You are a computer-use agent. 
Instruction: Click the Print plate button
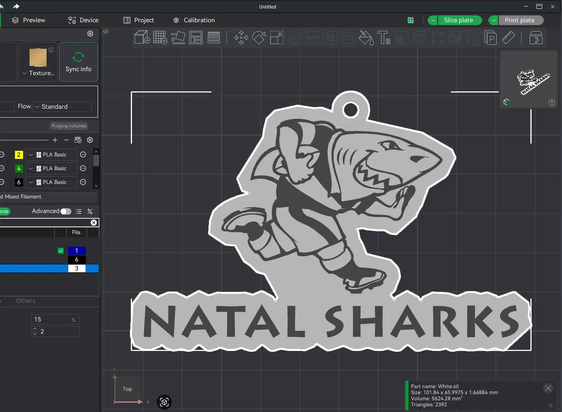(x=521, y=20)
